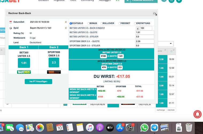Open Notes from the dock
This screenshot has height=134, width=203.
coord(80,128)
